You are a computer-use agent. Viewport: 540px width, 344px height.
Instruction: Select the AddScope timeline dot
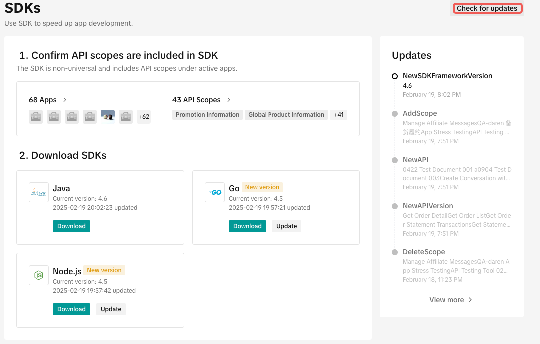395,114
